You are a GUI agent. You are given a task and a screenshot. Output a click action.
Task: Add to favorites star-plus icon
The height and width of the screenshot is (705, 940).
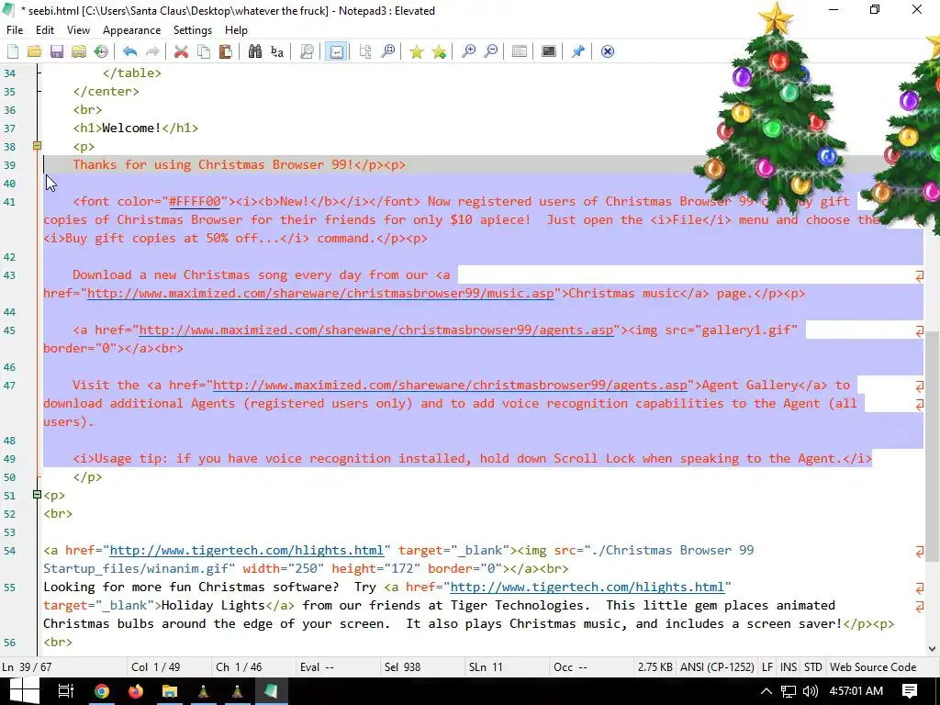point(439,51)
